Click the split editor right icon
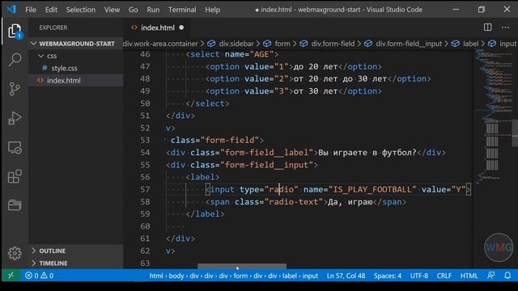This screenshot has width=518, height=291. tap(487, 27)
